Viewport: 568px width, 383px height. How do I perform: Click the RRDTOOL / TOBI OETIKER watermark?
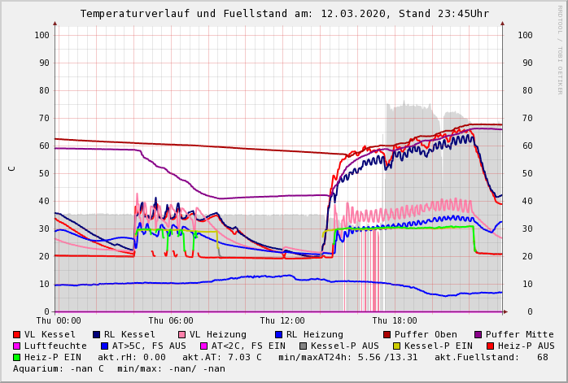tap(560, 49)
